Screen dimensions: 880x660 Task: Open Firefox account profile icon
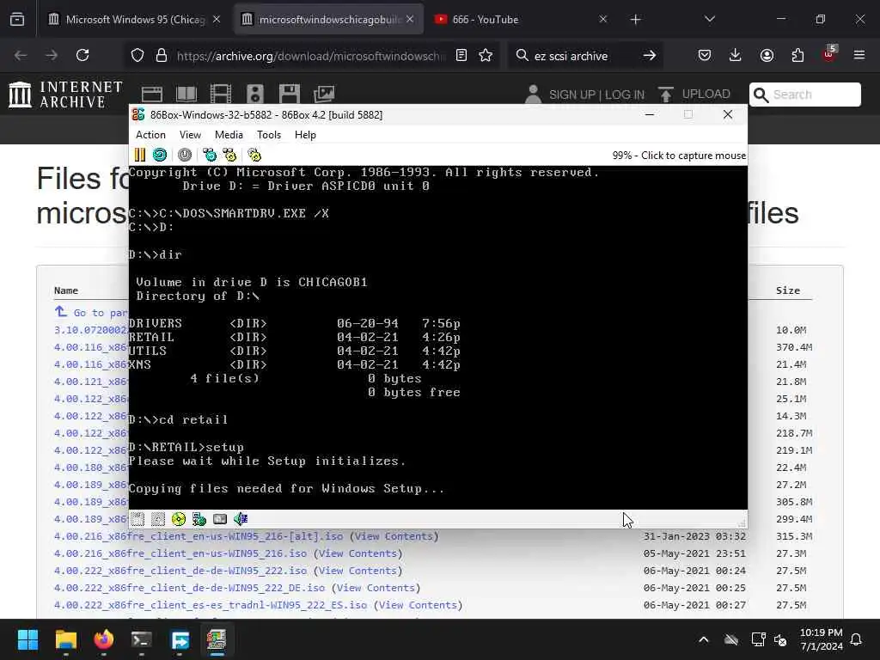(x=767, y=55)
